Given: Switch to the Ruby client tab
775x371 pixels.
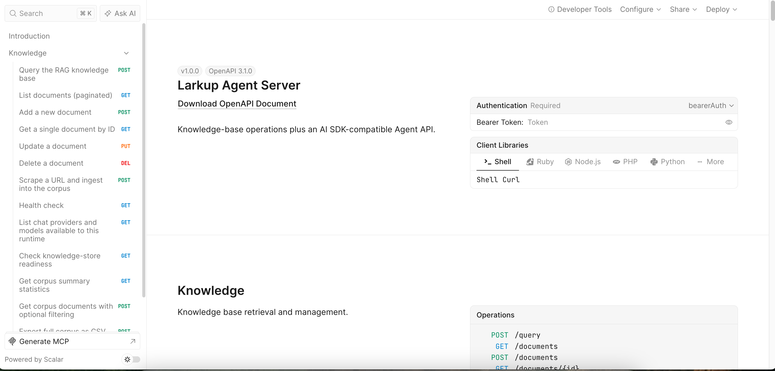Looking at the screenshot, I should [x=540, y=162].
